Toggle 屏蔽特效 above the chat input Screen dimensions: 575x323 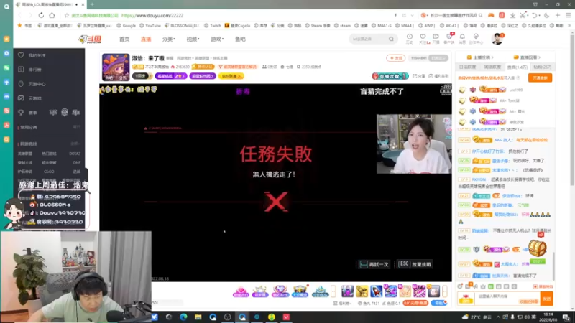coord(543,286)
